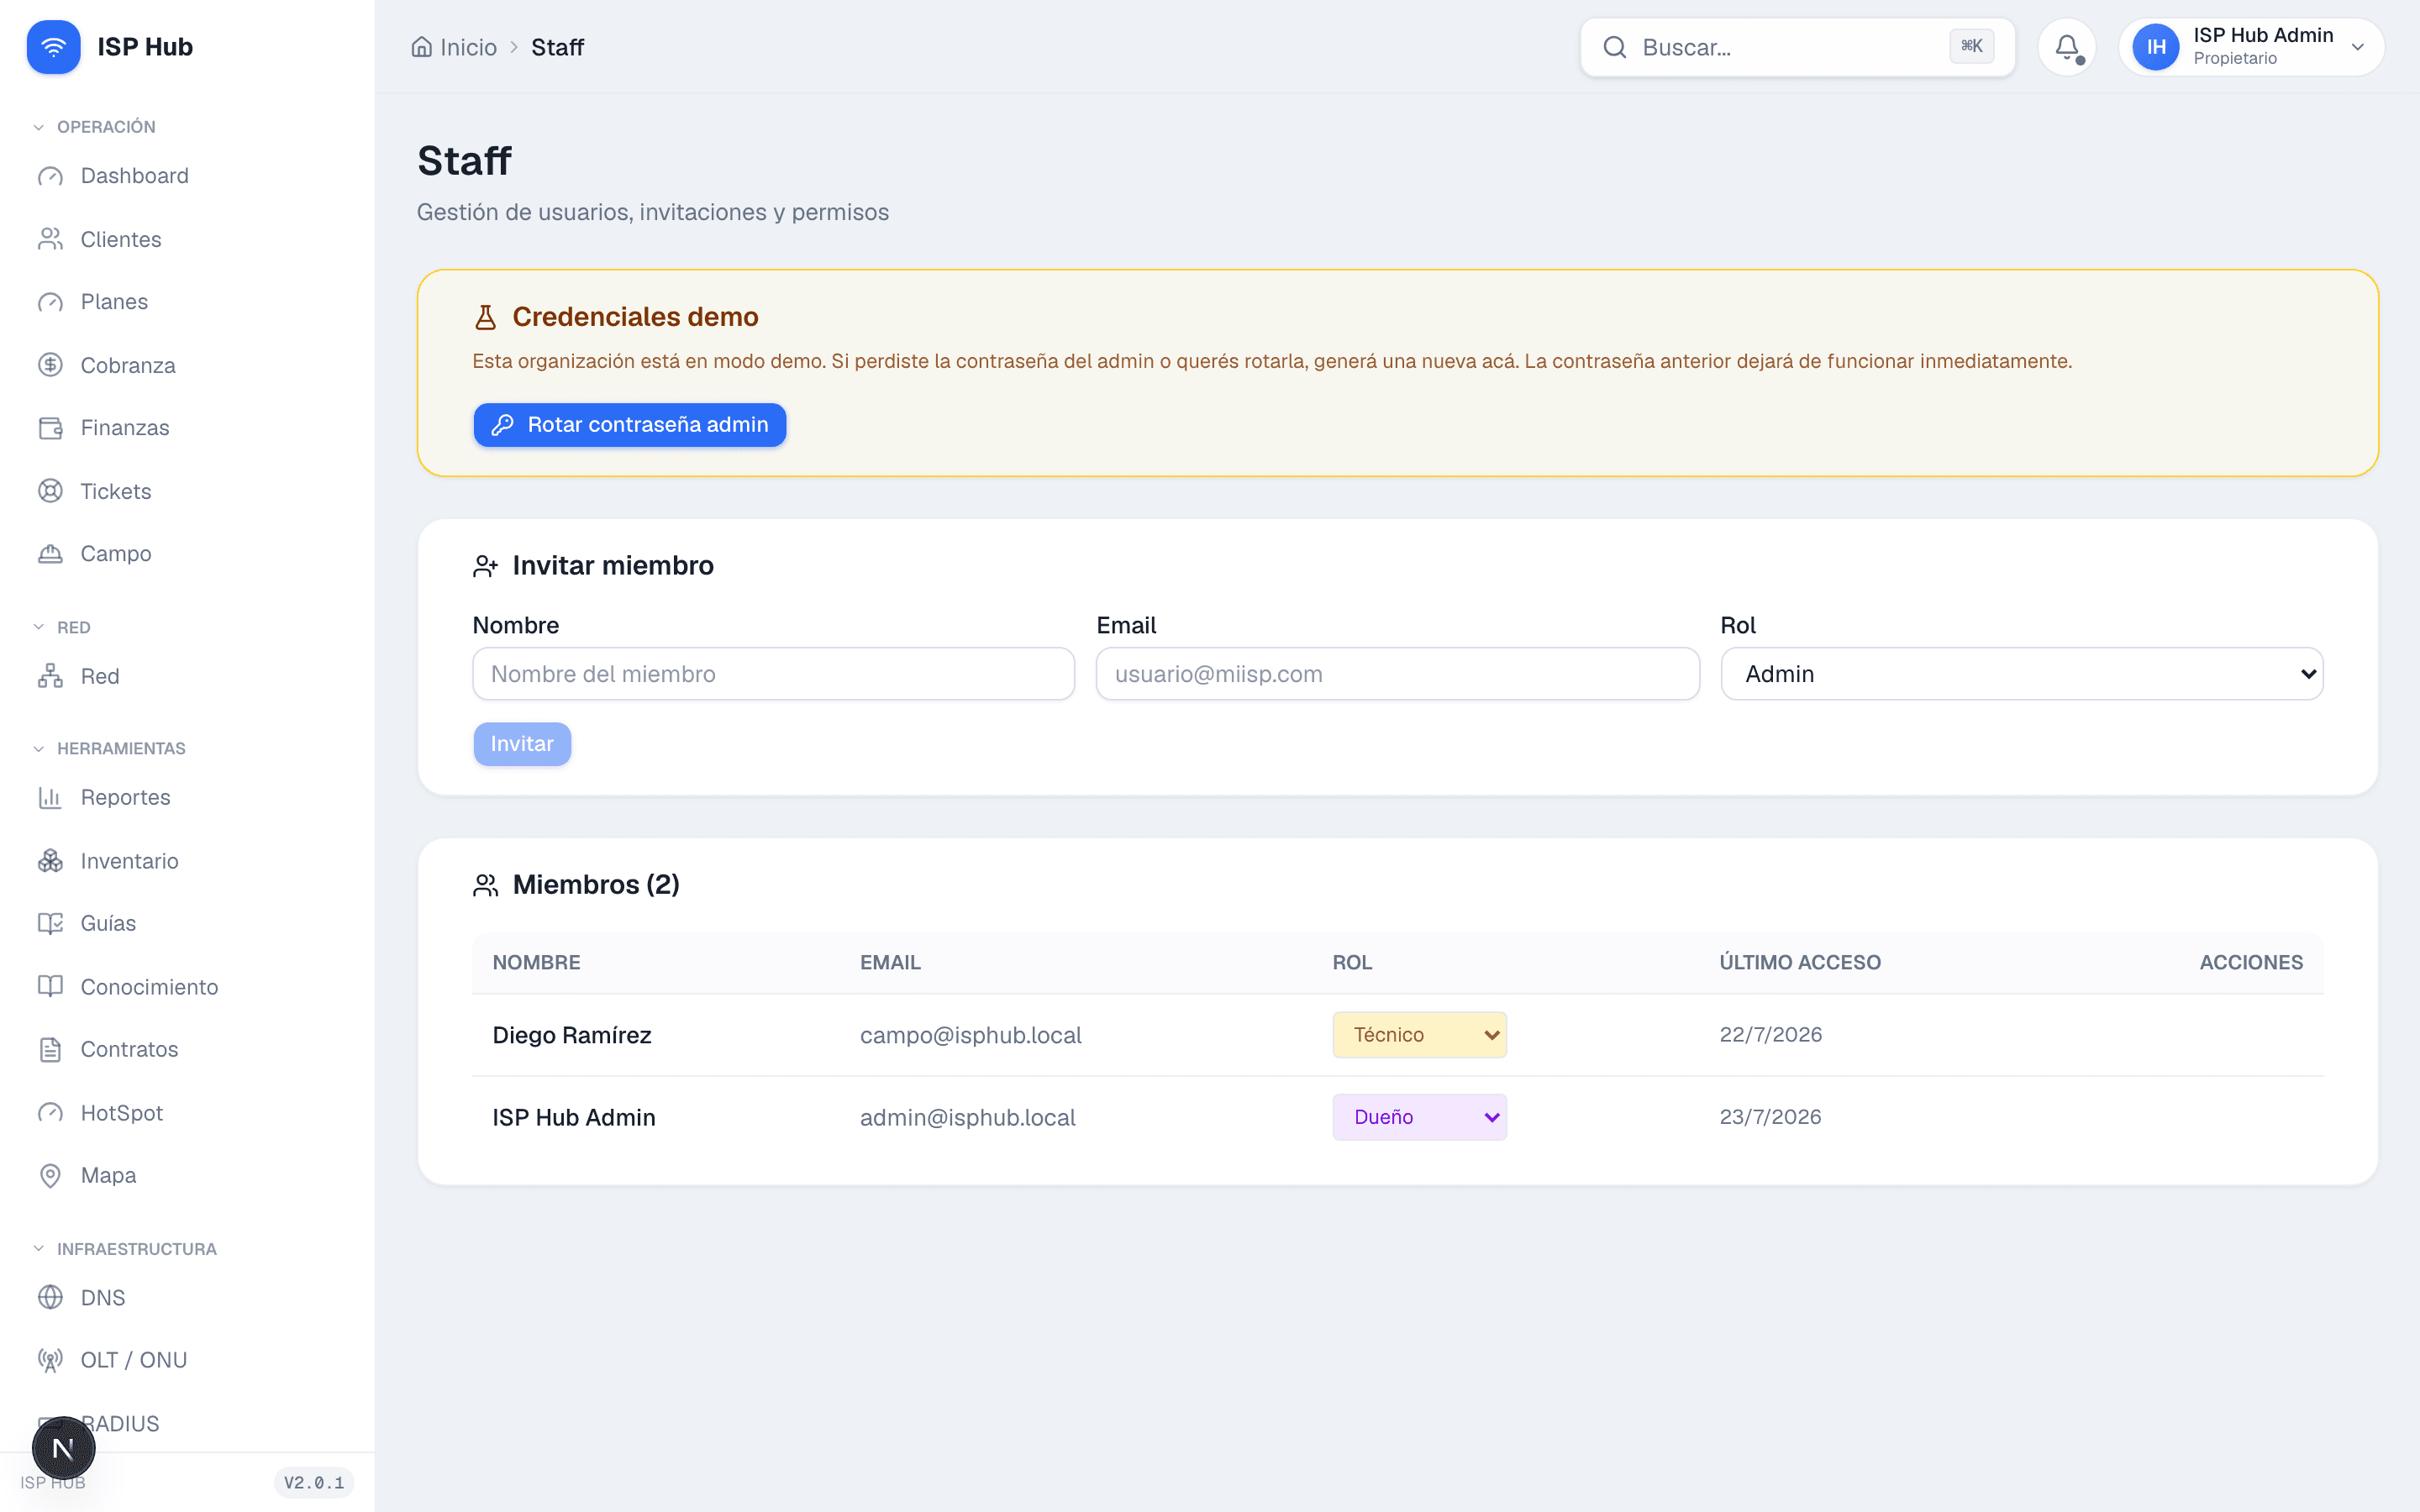Click the Inicio home icon in breadcrumb

[422, 47]
